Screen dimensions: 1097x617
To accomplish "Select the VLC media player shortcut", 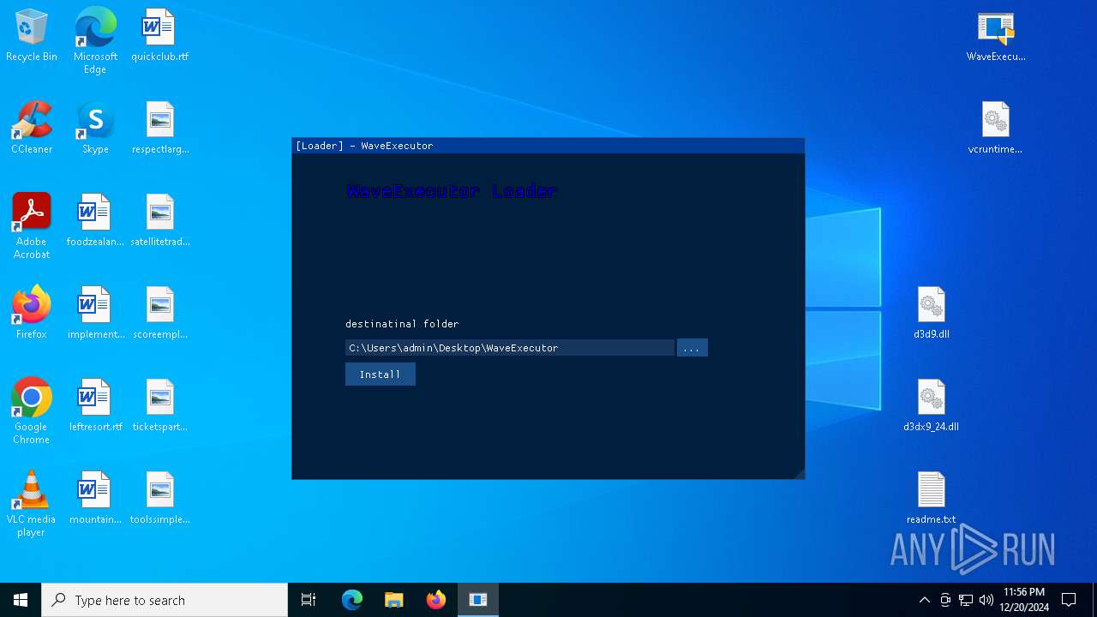I will coord(32,504).
